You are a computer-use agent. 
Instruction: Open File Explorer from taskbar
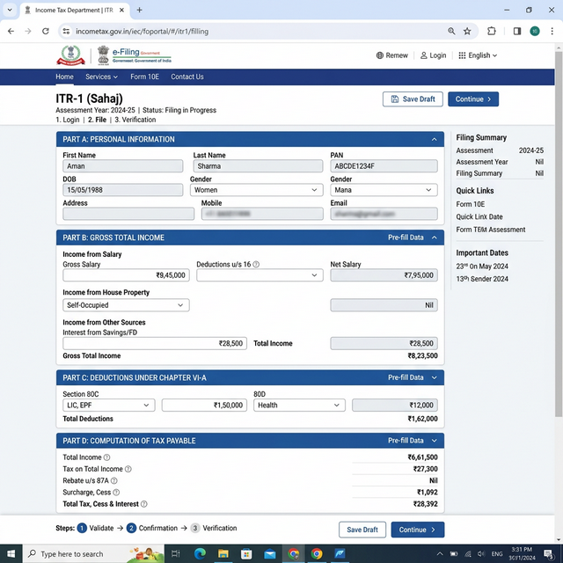pos(223,553)
